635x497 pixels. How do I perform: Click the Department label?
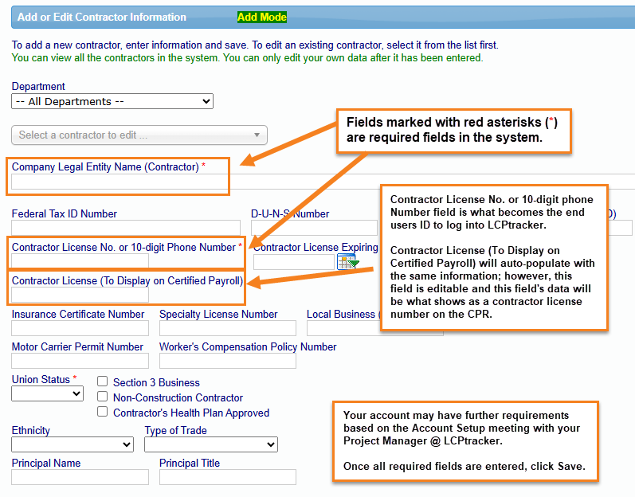(38, 86)
